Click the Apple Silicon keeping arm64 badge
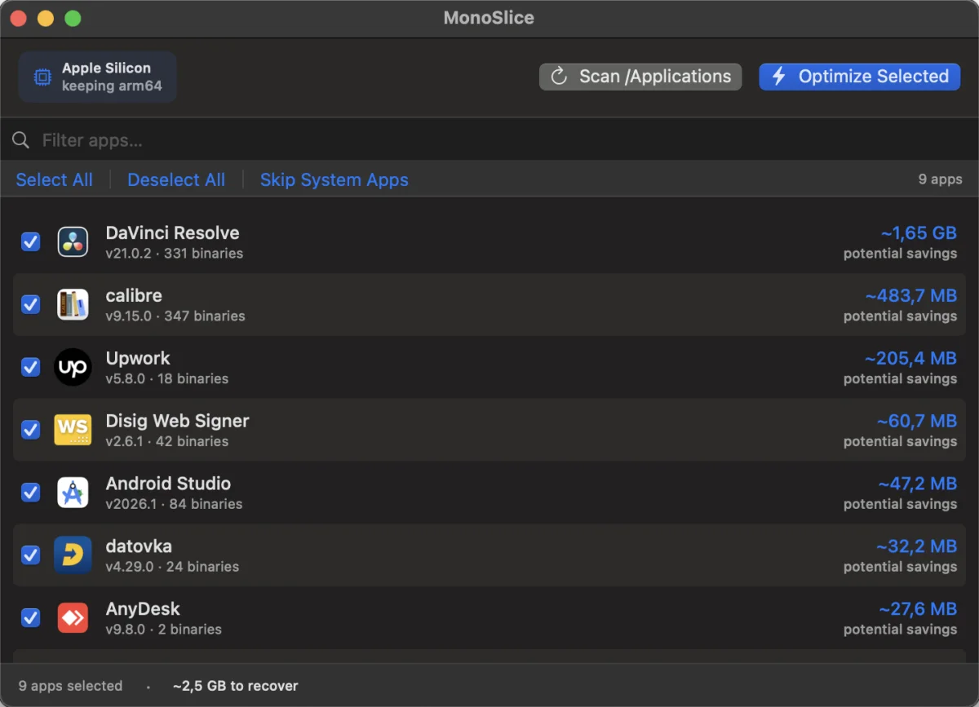The height and width of the screenshot is (707, 979). click(x=98, y=77)
